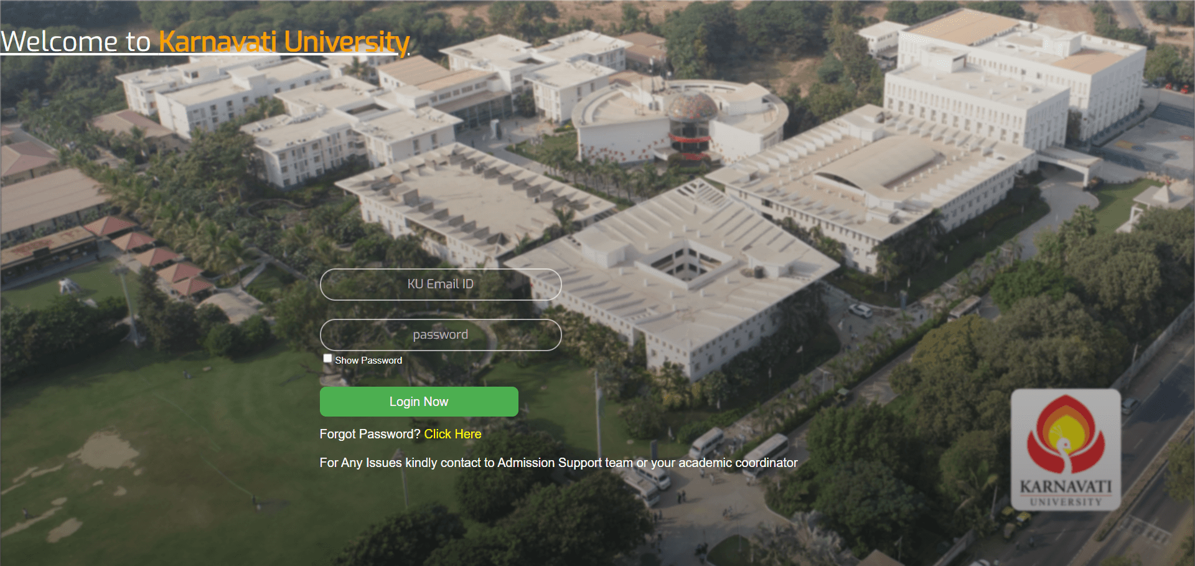Submit with the green Login Now button
Viewport: 1195px width, 566px height.
coord(419,402)
